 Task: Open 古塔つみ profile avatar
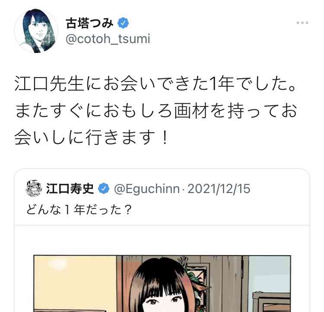36,31
